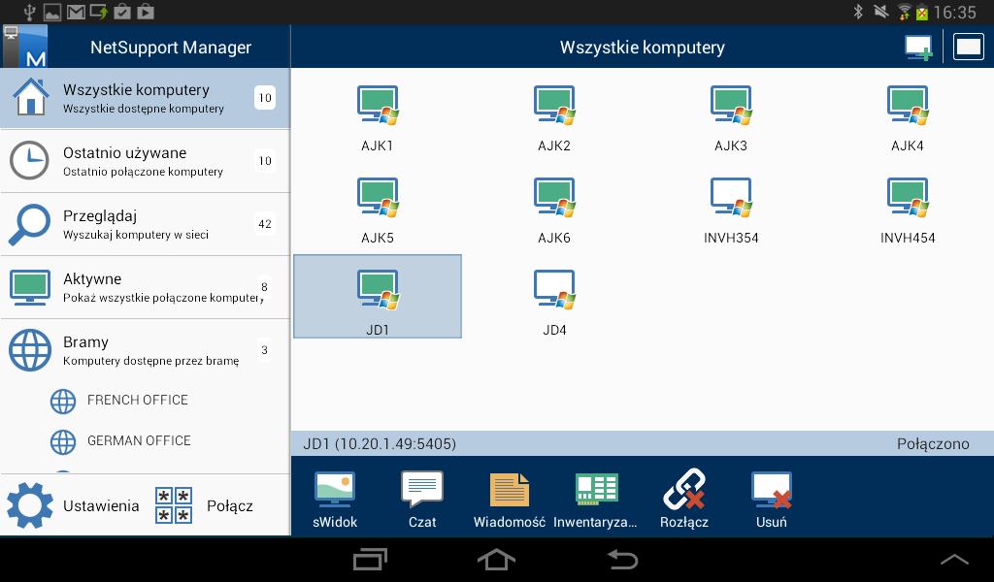This screenshot has width=994, height=582.
Task: Tap the count badge 42 on Przeglądaj
Action: [265, 224]
